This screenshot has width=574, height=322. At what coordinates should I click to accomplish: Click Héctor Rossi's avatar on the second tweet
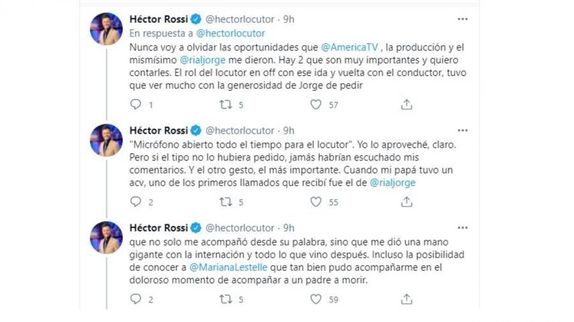click(x=106, y=140)
